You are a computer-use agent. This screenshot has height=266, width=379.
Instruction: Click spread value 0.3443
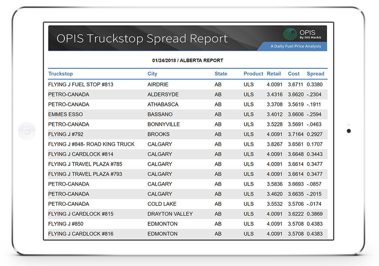(x=315, y=154)
